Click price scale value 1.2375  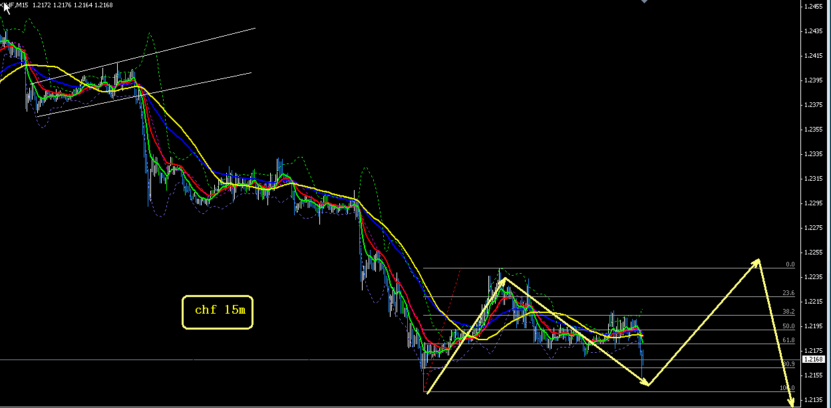(x=813, y=105)
